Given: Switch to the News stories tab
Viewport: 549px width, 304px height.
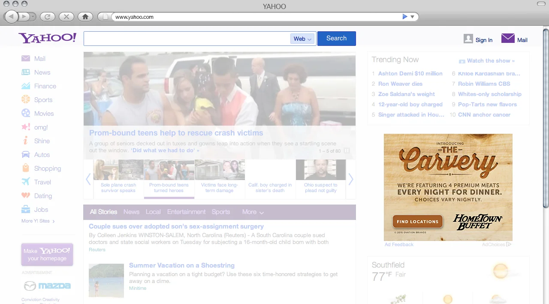Looking at the screenshot, I should pos(131,212).
